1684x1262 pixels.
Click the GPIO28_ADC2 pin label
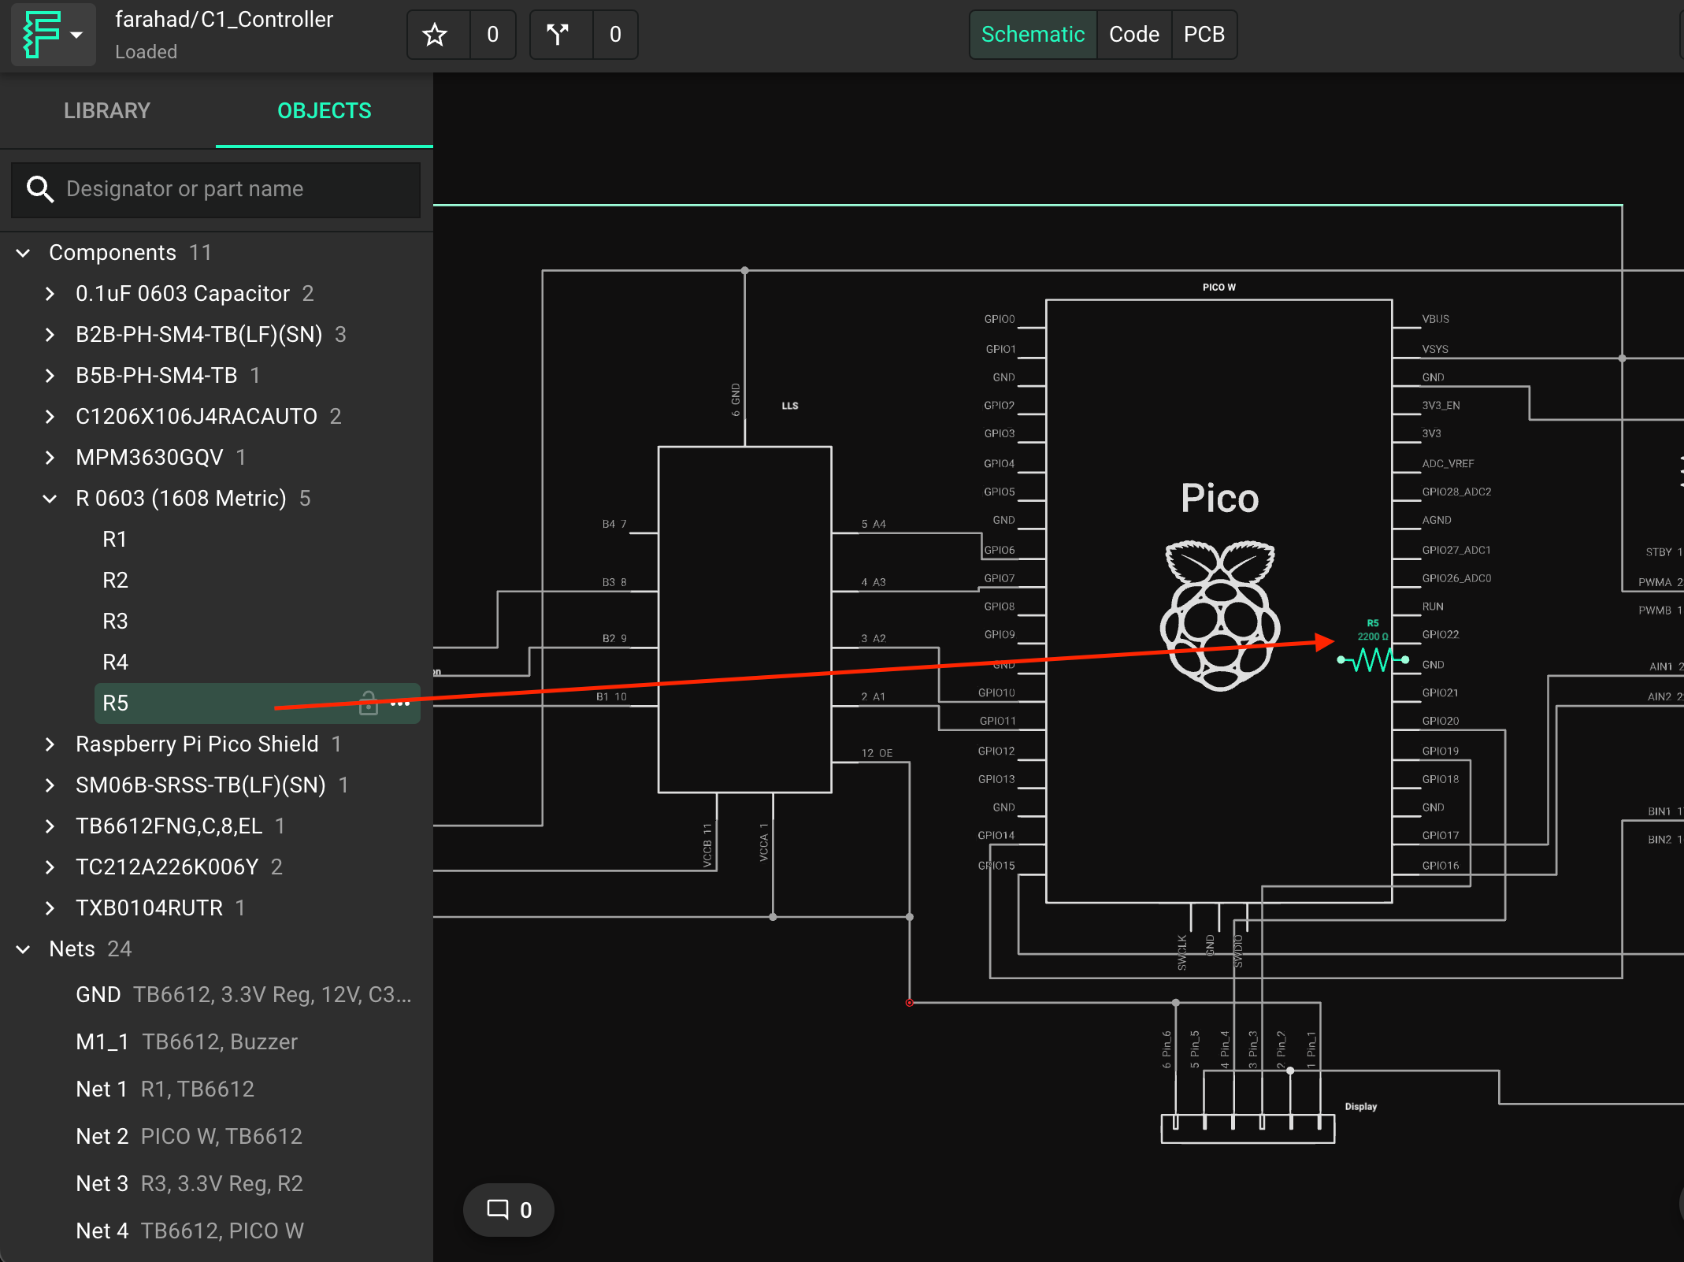tap(1456, 492)
